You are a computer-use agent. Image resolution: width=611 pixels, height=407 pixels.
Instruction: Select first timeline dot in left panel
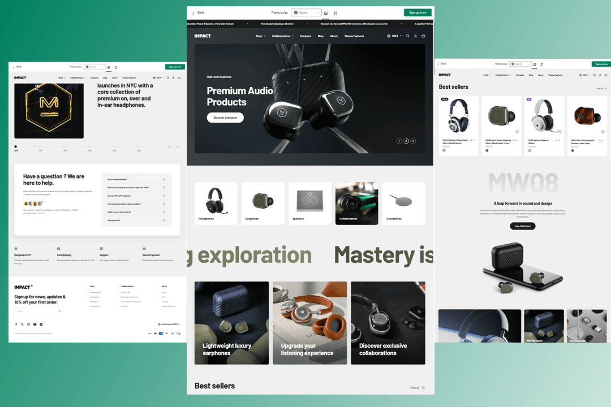(16, 146)
